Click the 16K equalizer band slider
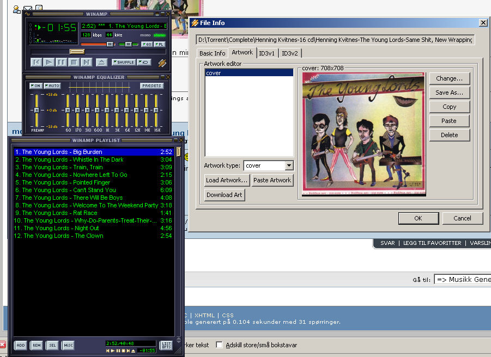 point(156,110)
